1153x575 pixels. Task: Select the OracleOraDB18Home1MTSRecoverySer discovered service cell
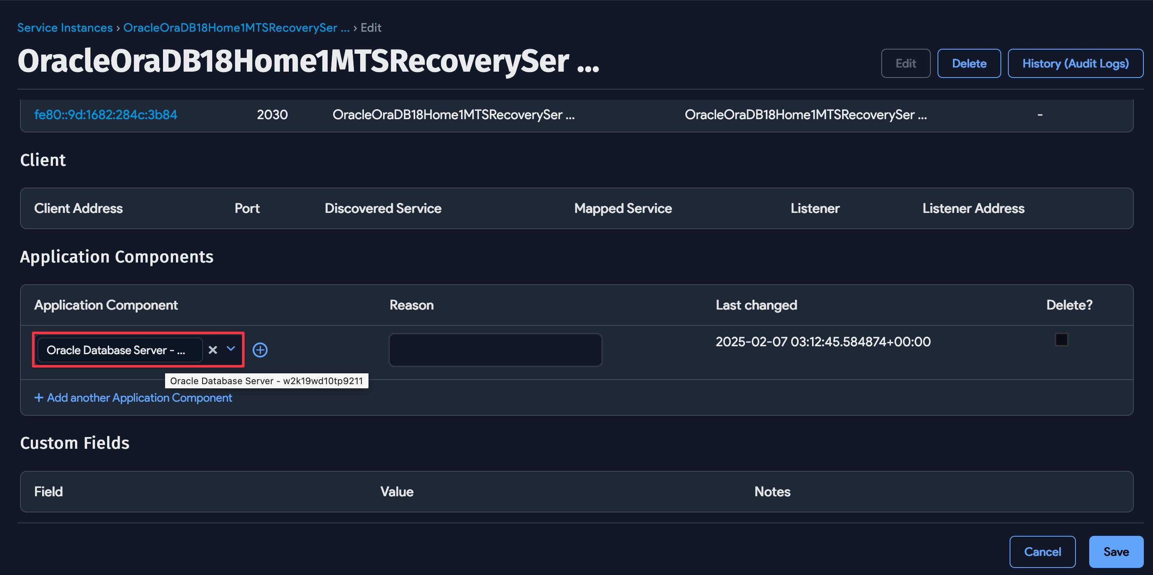pos(454,115)
